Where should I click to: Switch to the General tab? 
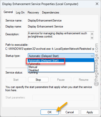(x=8, y=12)
